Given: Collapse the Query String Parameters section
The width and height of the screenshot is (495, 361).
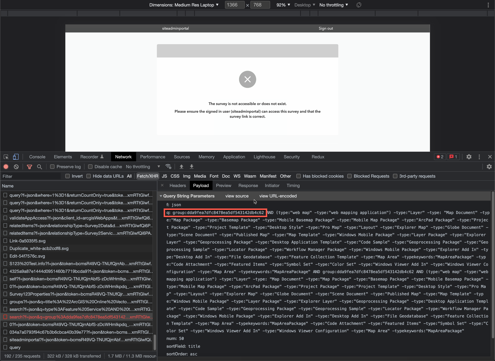Looking at the screenshot, I should (x=161, y=196).
